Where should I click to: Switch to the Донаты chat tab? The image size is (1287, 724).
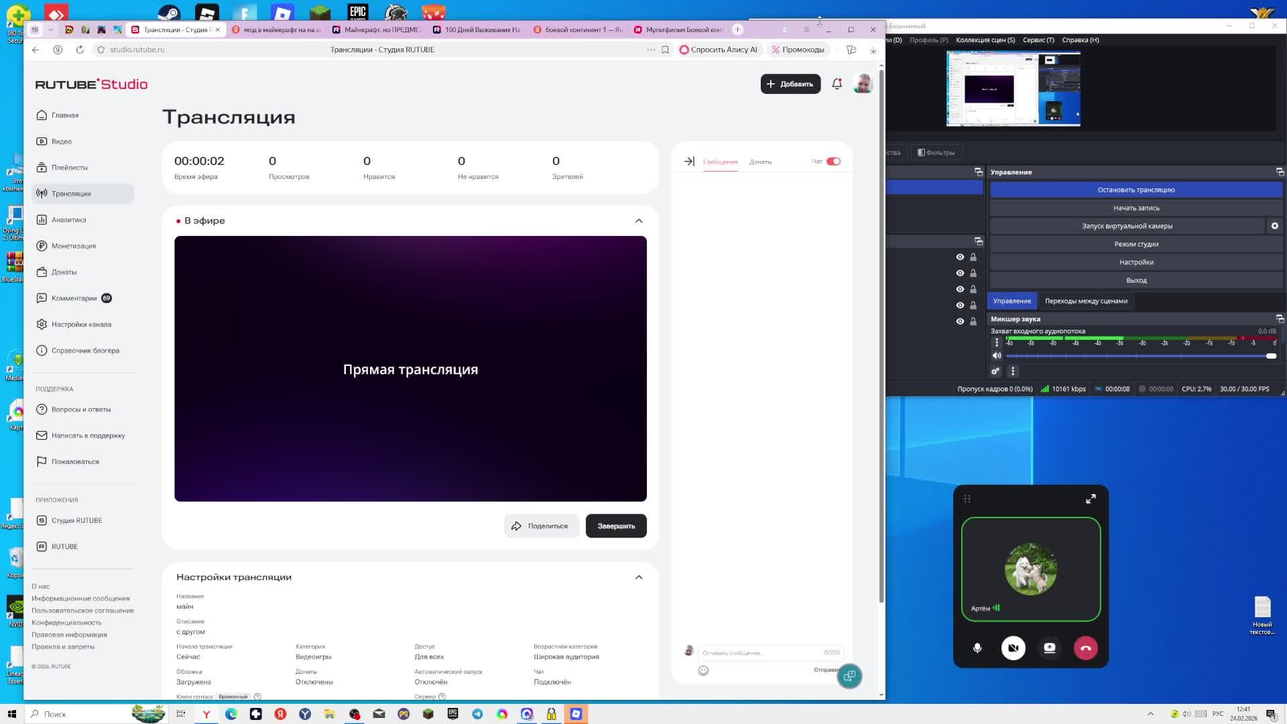(760, 162)
